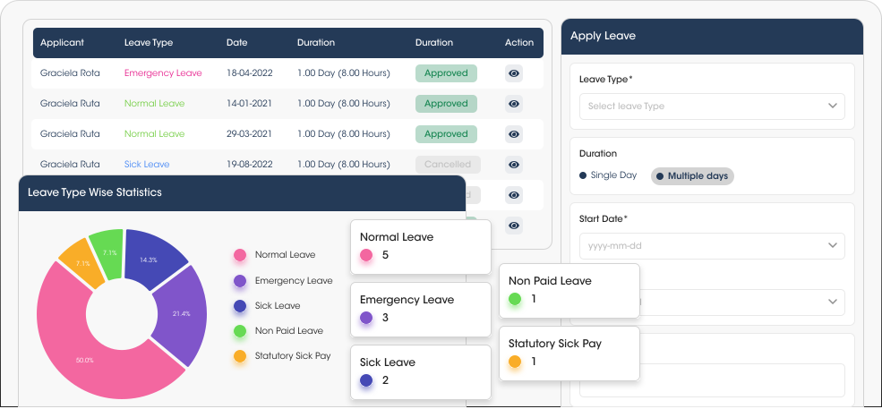The width and height of the screenshot is (882, 409).
Task: Click the 19-08-2022 date cell
Action: tap(250, 165)
